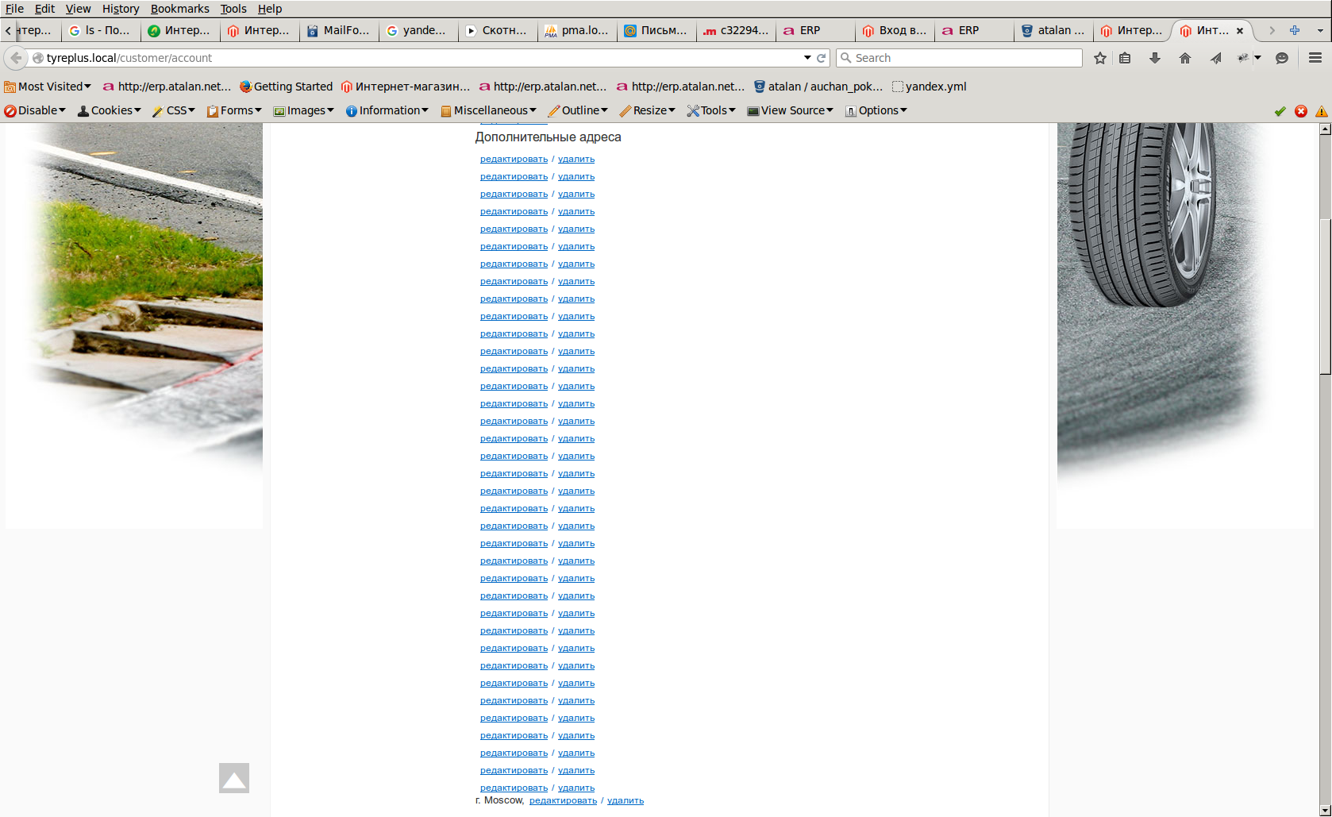Viewport: 1332px width, 817px height.
Task: Switch to the pma.lo... tab
Action: click(578, 31)
